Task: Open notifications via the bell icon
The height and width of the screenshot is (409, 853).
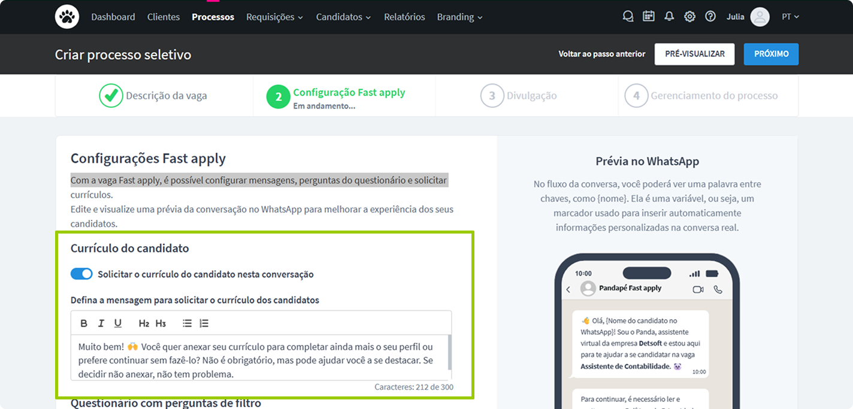Action: coord(669,16)
